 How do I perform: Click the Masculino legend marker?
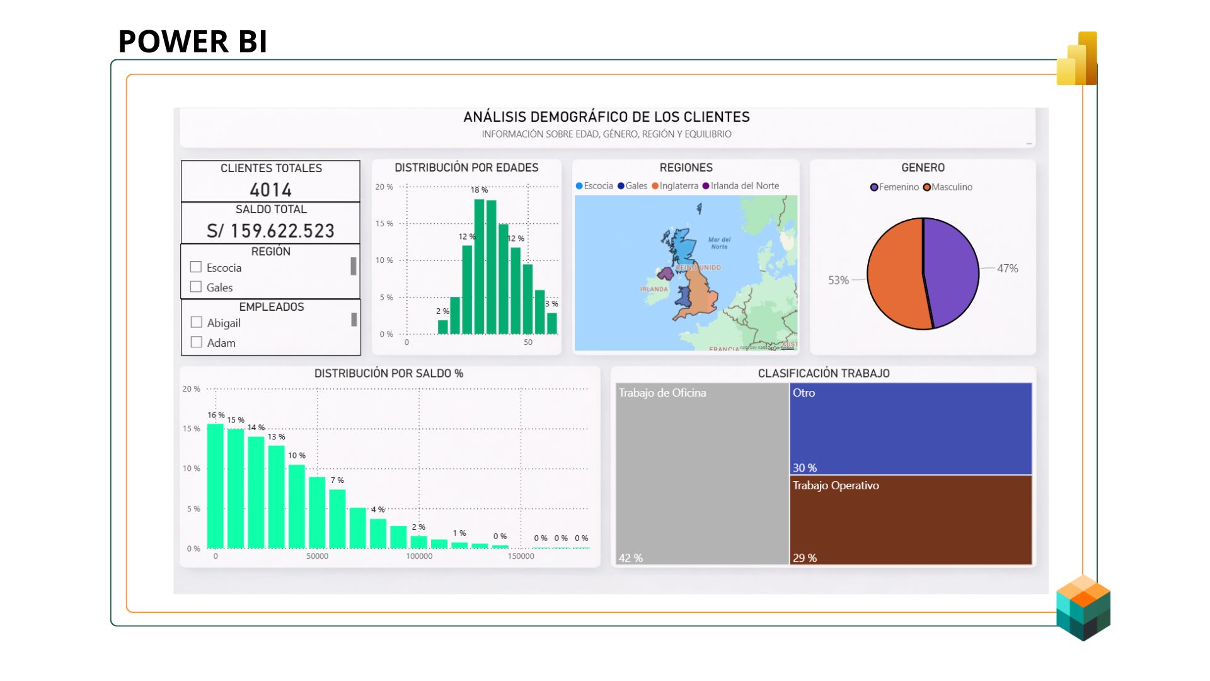coord(927,187)
